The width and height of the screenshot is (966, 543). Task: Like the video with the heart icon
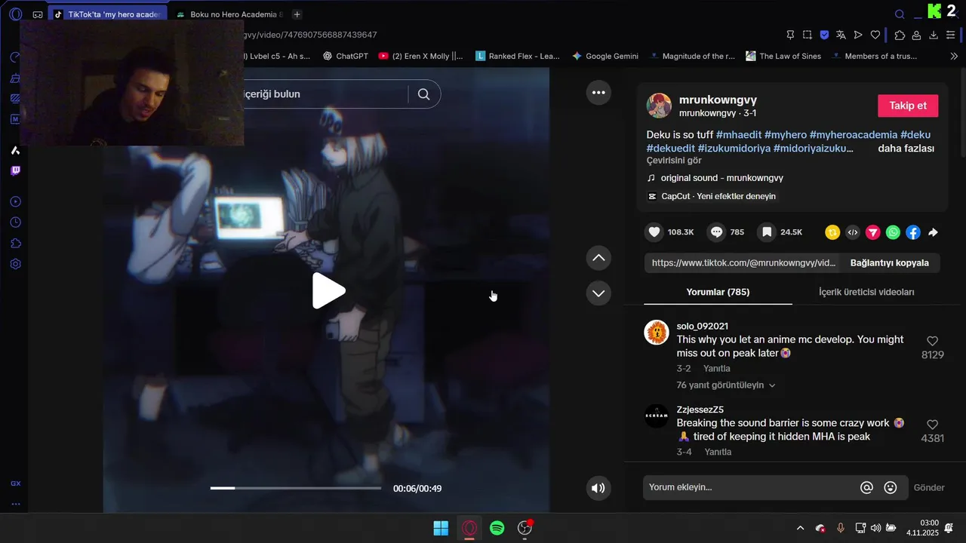tap(654, 232)
